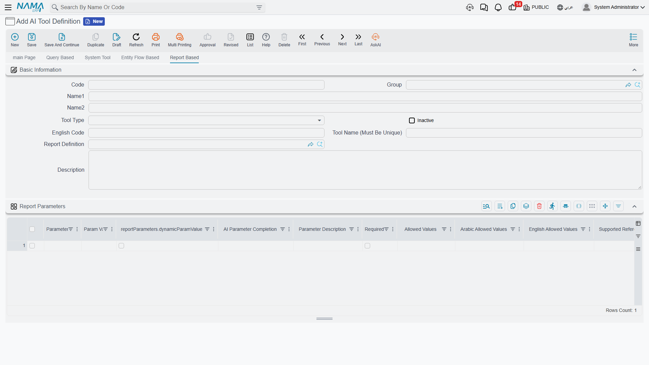Click the Approval toolbar icon
The image size is (649, 365).
(208, 40)
